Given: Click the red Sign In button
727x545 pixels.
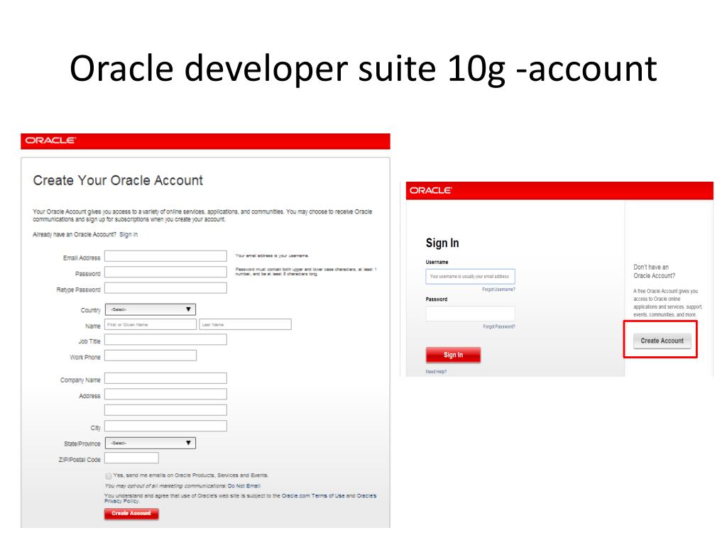Looking at the screenshot, I should coord(453,355).
